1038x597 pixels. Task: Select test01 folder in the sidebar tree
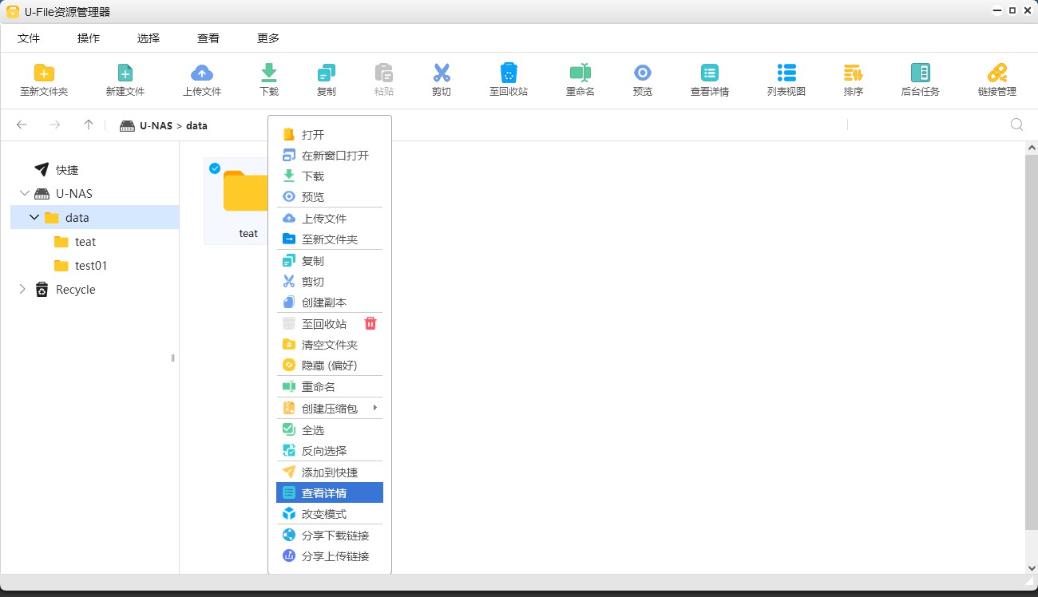tap(90, 266)
